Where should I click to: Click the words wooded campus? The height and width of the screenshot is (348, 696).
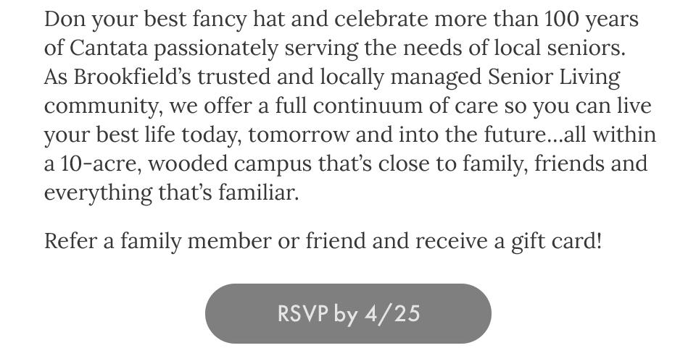tap(230, 165)
